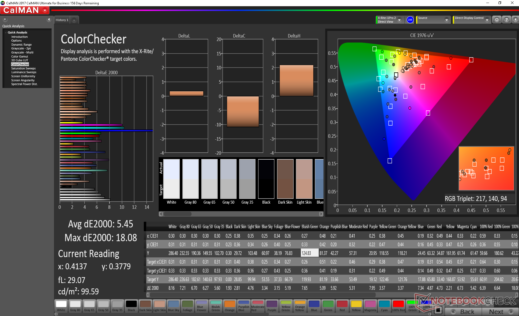
Task: Click the help question mark icon
Action: tap(506, 20)
